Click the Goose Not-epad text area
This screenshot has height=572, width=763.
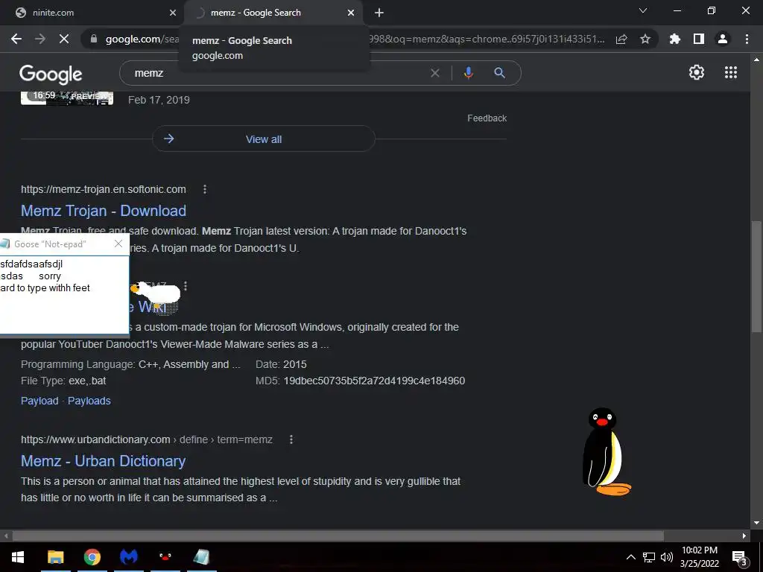click(x=64, y=294)
